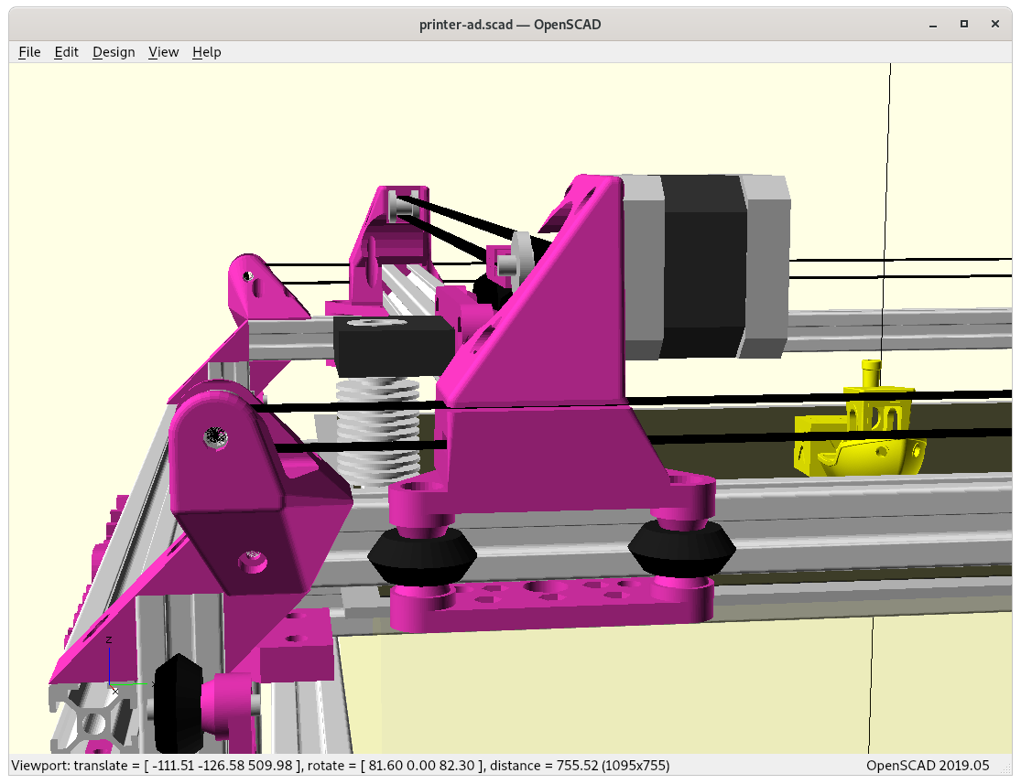Close the OpenSCAD window
The height and width of the screenshot is (784, 1021).
point(995,24)
